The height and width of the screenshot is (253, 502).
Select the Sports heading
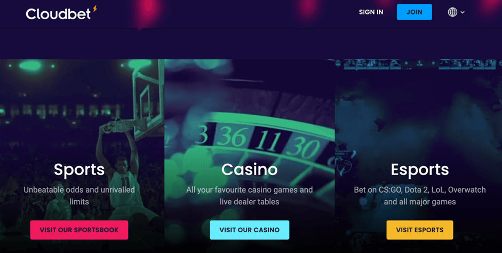(79, 170)
